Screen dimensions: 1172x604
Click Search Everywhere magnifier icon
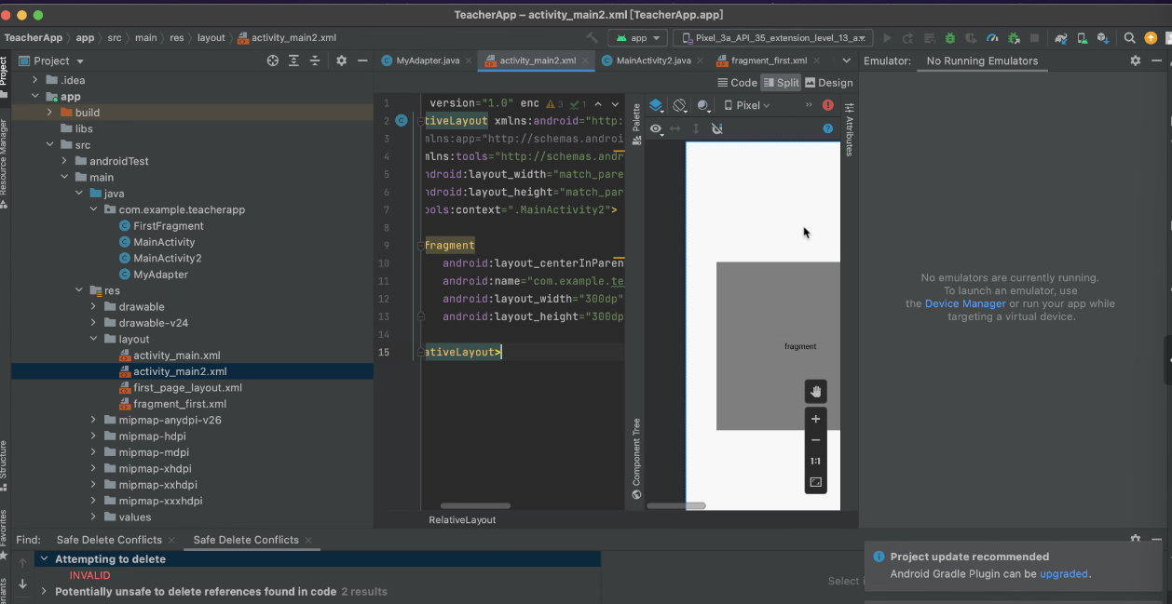click(x=1129, y=38)
